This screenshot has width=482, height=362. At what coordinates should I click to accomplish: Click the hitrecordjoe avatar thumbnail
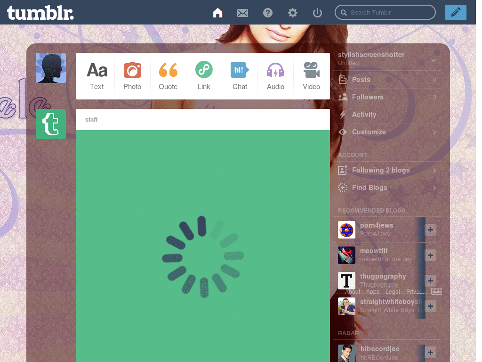[x=346, y=353]
